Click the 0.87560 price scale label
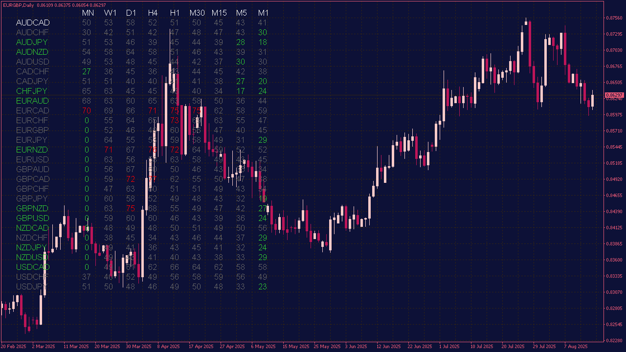The height and width of the screenshot is (352, 626). 614,18
